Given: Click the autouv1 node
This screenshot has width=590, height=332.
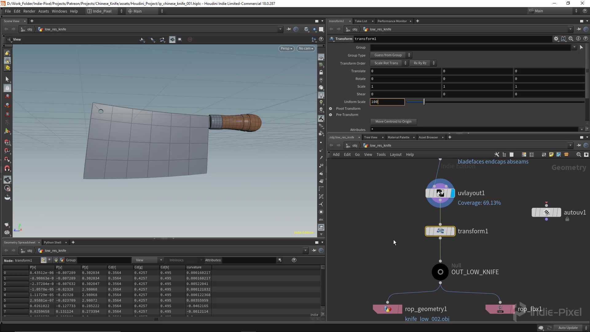Looking at the screenshot, I should [x=546, y=212].
